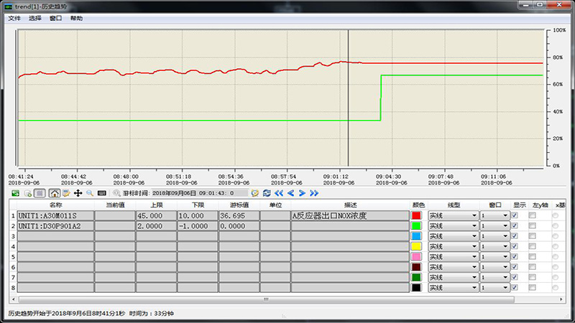Uncheck 显示 checkbox for UNIT1:A30M011S row
The height and width of the screenshot is (323, 575).
pyautogui.click(x=515, y=215)
